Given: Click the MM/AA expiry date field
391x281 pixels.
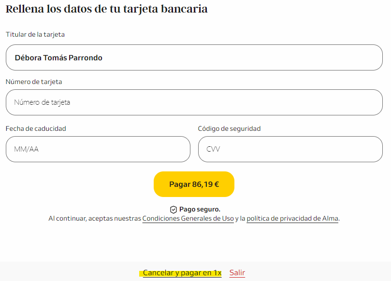Looking at the screenshot, I should coord(98,149).
